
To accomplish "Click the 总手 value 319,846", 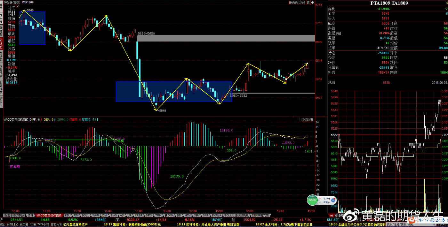I will pos(383,48).
